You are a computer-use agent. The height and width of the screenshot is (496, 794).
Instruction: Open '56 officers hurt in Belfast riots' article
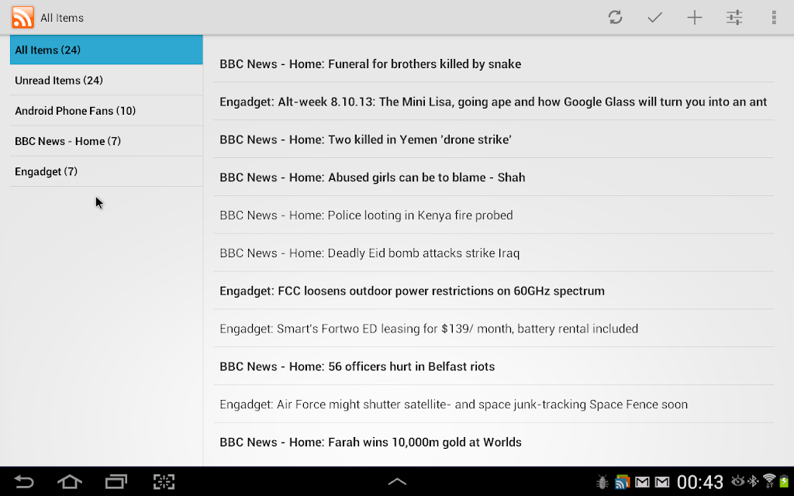[494, 366]
